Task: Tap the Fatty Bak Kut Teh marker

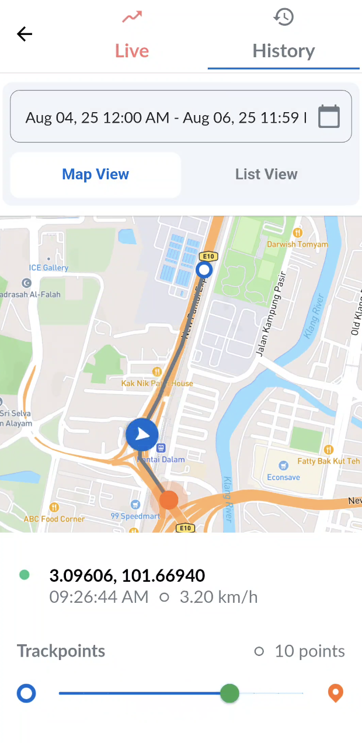Action: click(329, 449)
